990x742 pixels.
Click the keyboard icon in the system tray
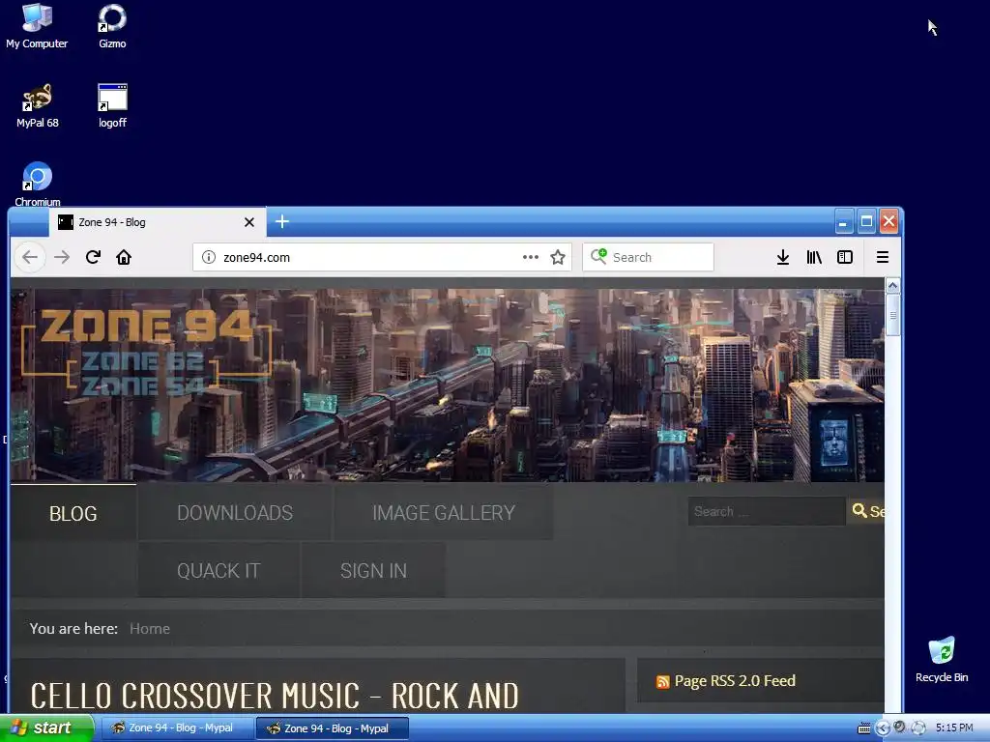point(864,728)
